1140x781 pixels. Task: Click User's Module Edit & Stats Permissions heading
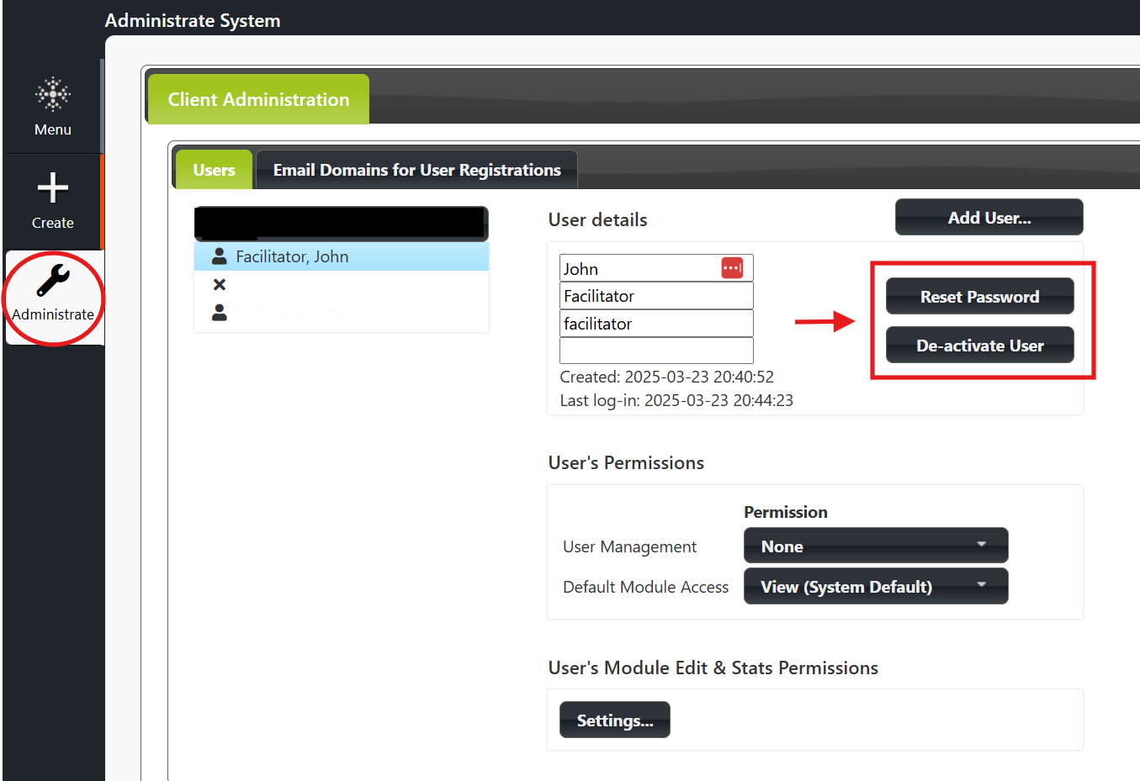[713, 668]
